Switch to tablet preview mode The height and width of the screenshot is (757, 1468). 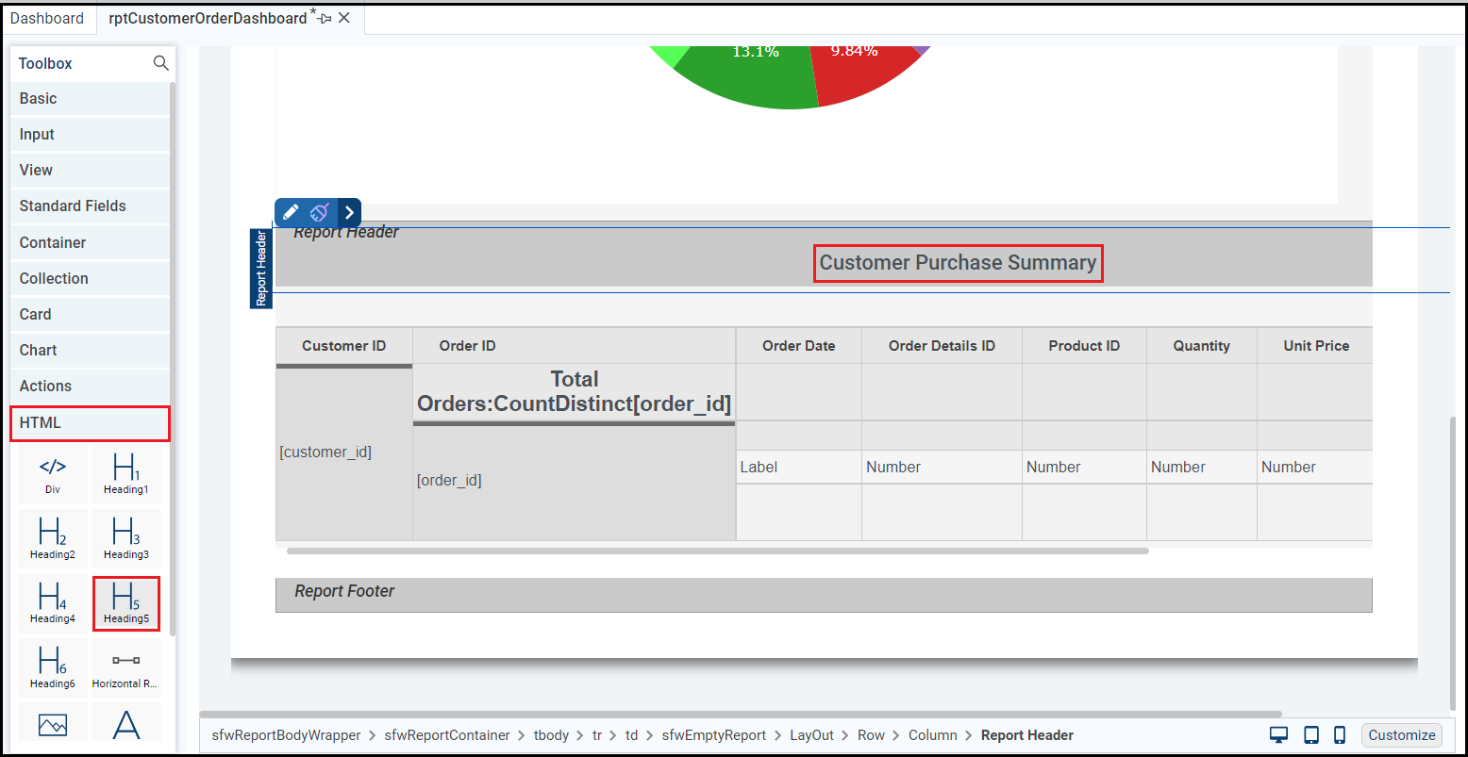tap(1311, 735)
